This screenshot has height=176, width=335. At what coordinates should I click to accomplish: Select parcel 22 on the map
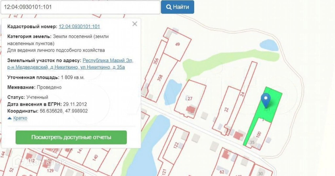tap(226, 109)
